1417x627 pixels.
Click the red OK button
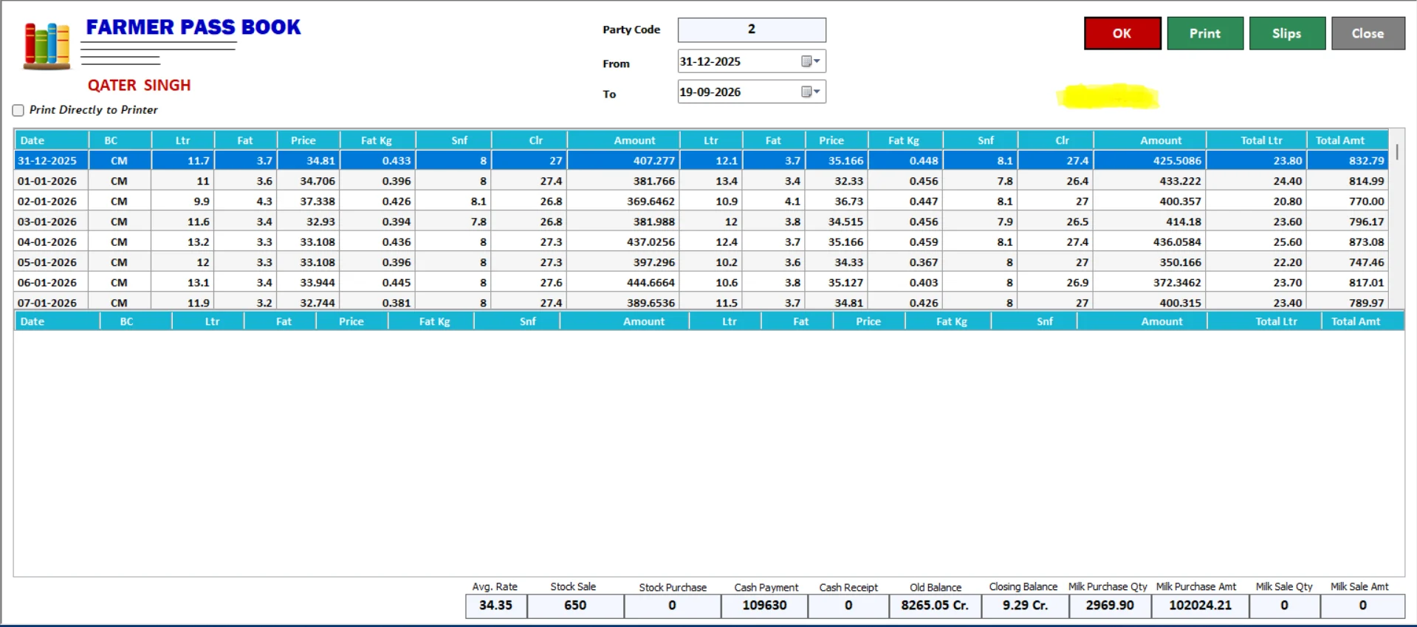pos(1122,33)
